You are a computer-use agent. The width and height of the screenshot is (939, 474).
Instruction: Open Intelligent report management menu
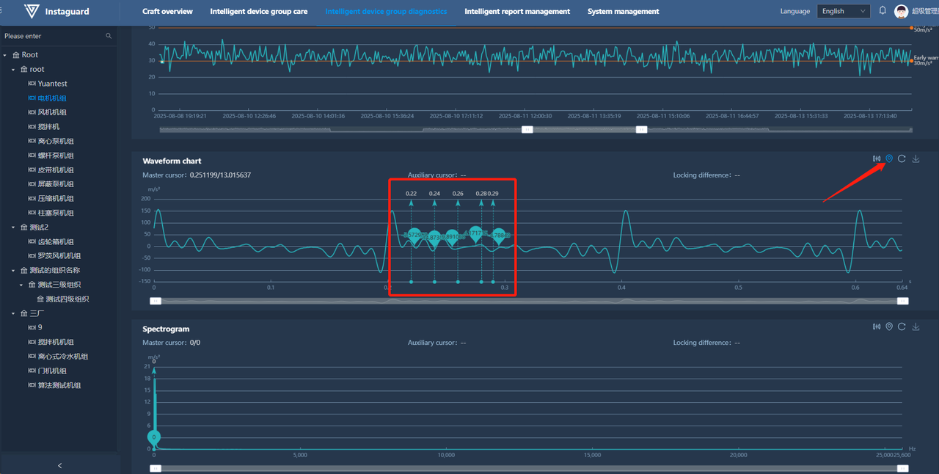517,11
